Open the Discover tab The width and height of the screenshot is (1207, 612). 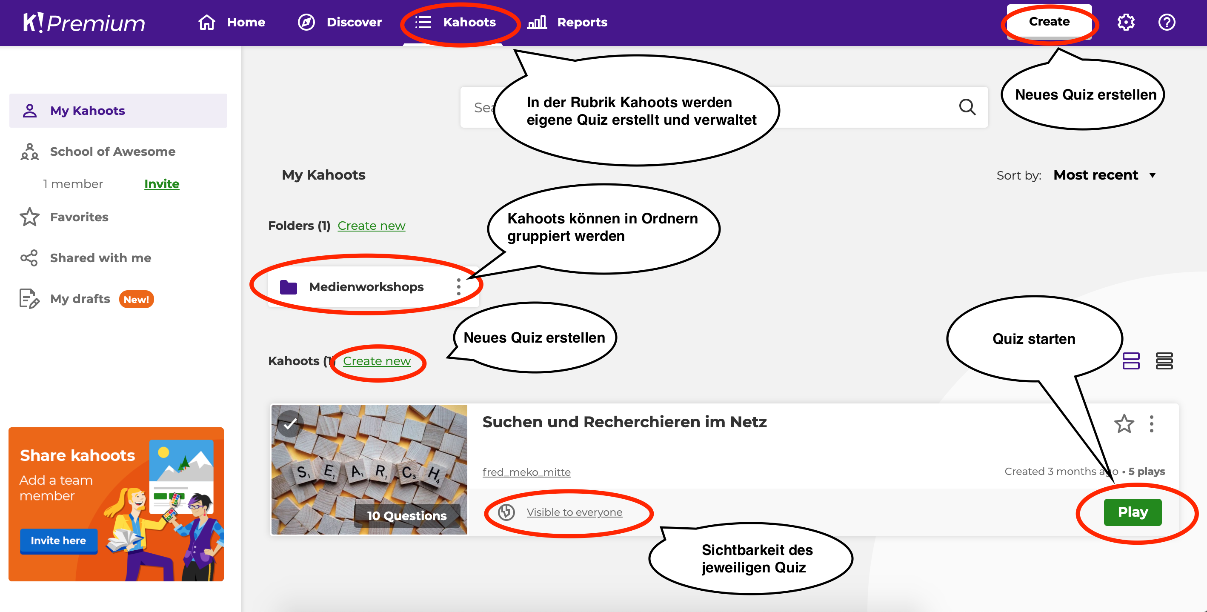tap(340, 22)
